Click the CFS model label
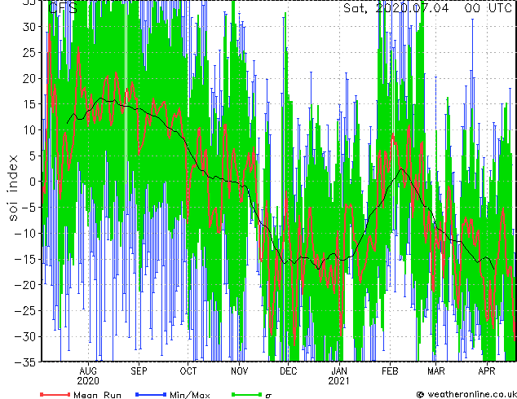 pyautogui.click(x=63, y=8)
